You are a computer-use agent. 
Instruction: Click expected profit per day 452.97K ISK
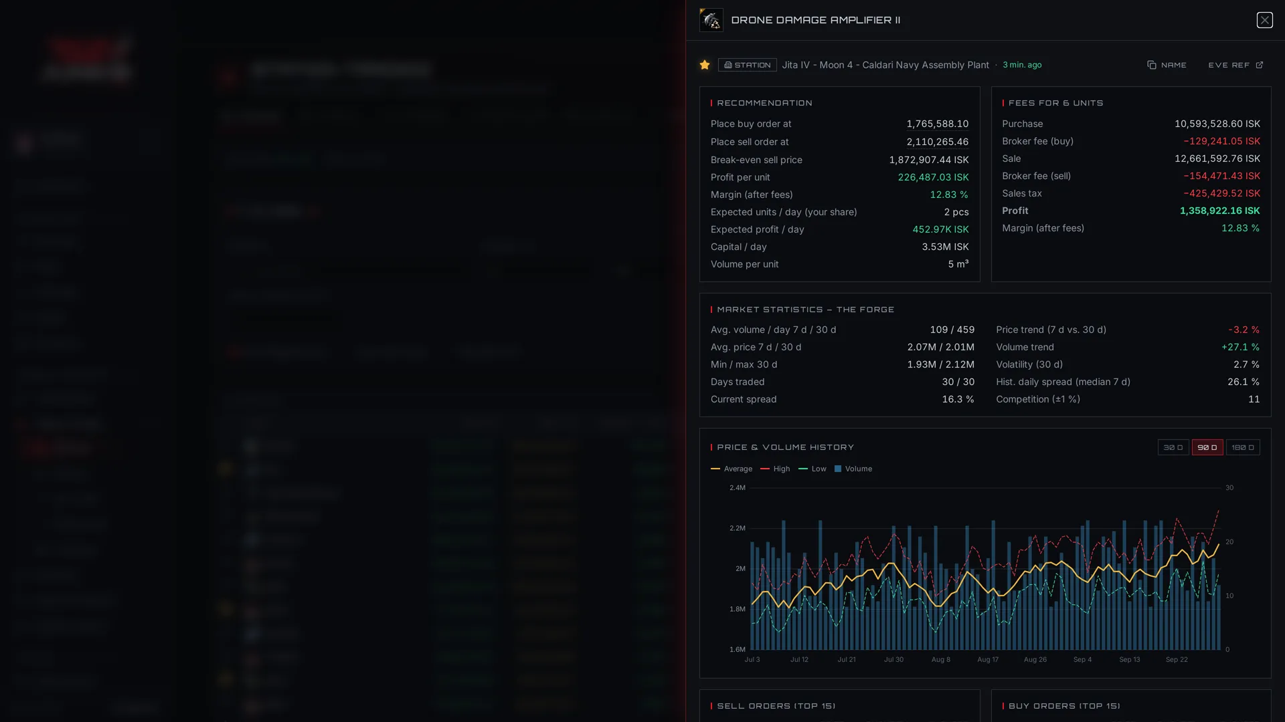940,229
